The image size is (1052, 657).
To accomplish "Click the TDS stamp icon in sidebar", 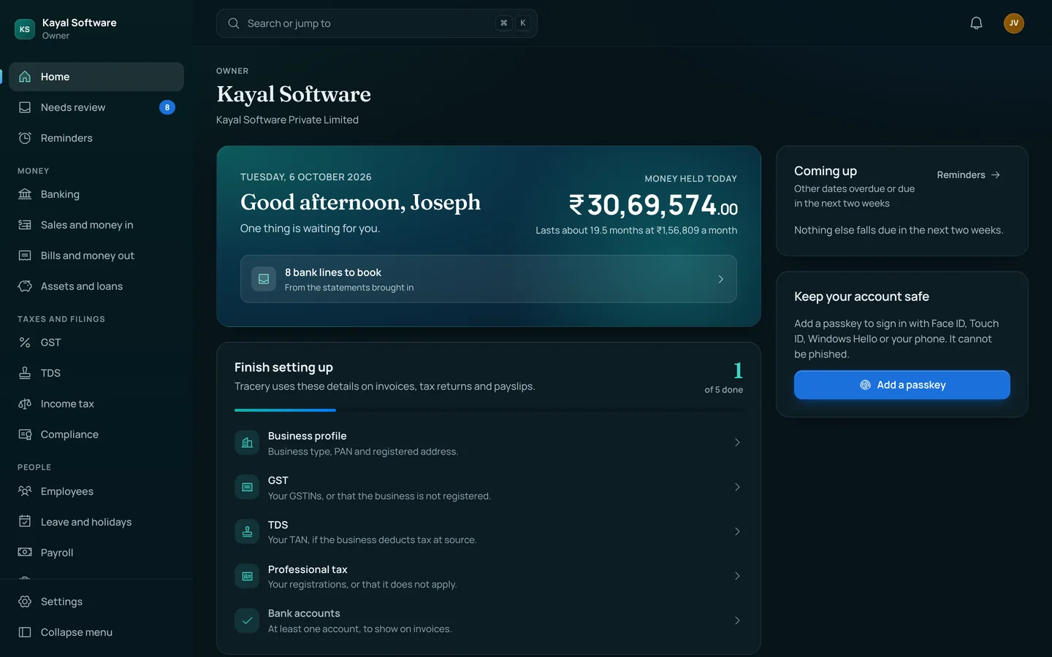I will pyautogui.click(x=25, y=373).
